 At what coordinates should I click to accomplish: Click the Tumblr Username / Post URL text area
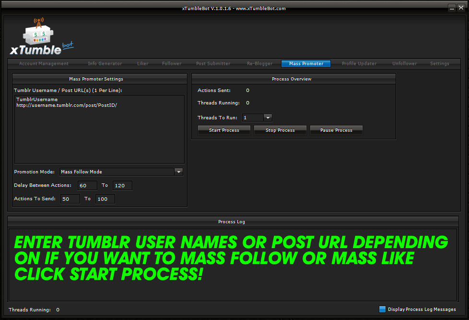[99, 129]
